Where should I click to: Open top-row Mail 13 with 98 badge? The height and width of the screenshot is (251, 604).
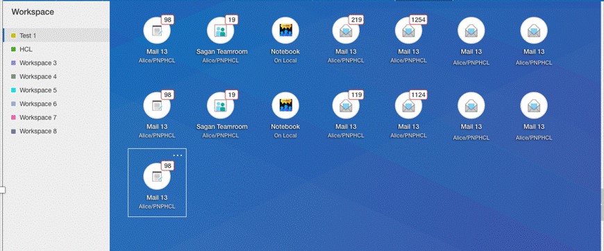click(x=157, y=31)
